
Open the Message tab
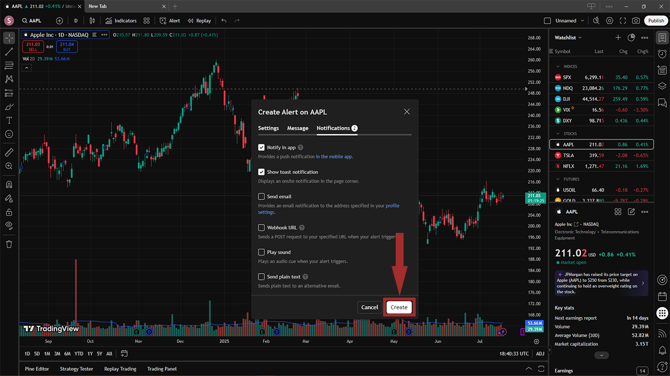coord(298,128)
